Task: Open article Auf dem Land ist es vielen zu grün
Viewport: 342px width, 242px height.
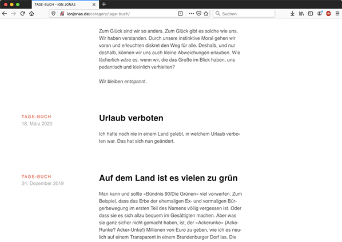Action: 168,178
